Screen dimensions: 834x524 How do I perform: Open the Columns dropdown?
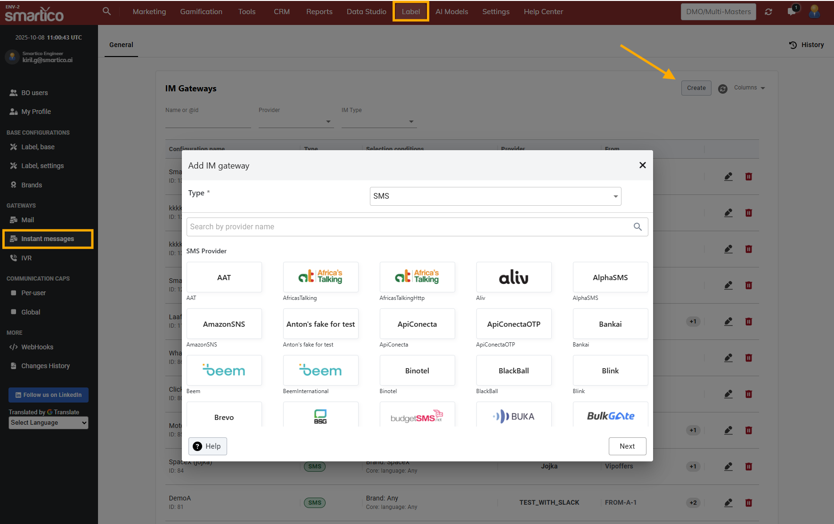coord(749,88)
